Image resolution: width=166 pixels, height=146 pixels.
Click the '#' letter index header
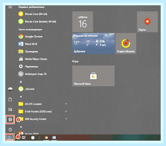[x=21, y=97]
